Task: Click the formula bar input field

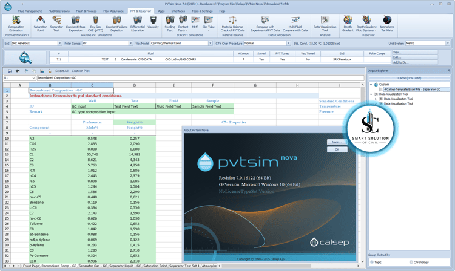Action: tap(200, 78)
